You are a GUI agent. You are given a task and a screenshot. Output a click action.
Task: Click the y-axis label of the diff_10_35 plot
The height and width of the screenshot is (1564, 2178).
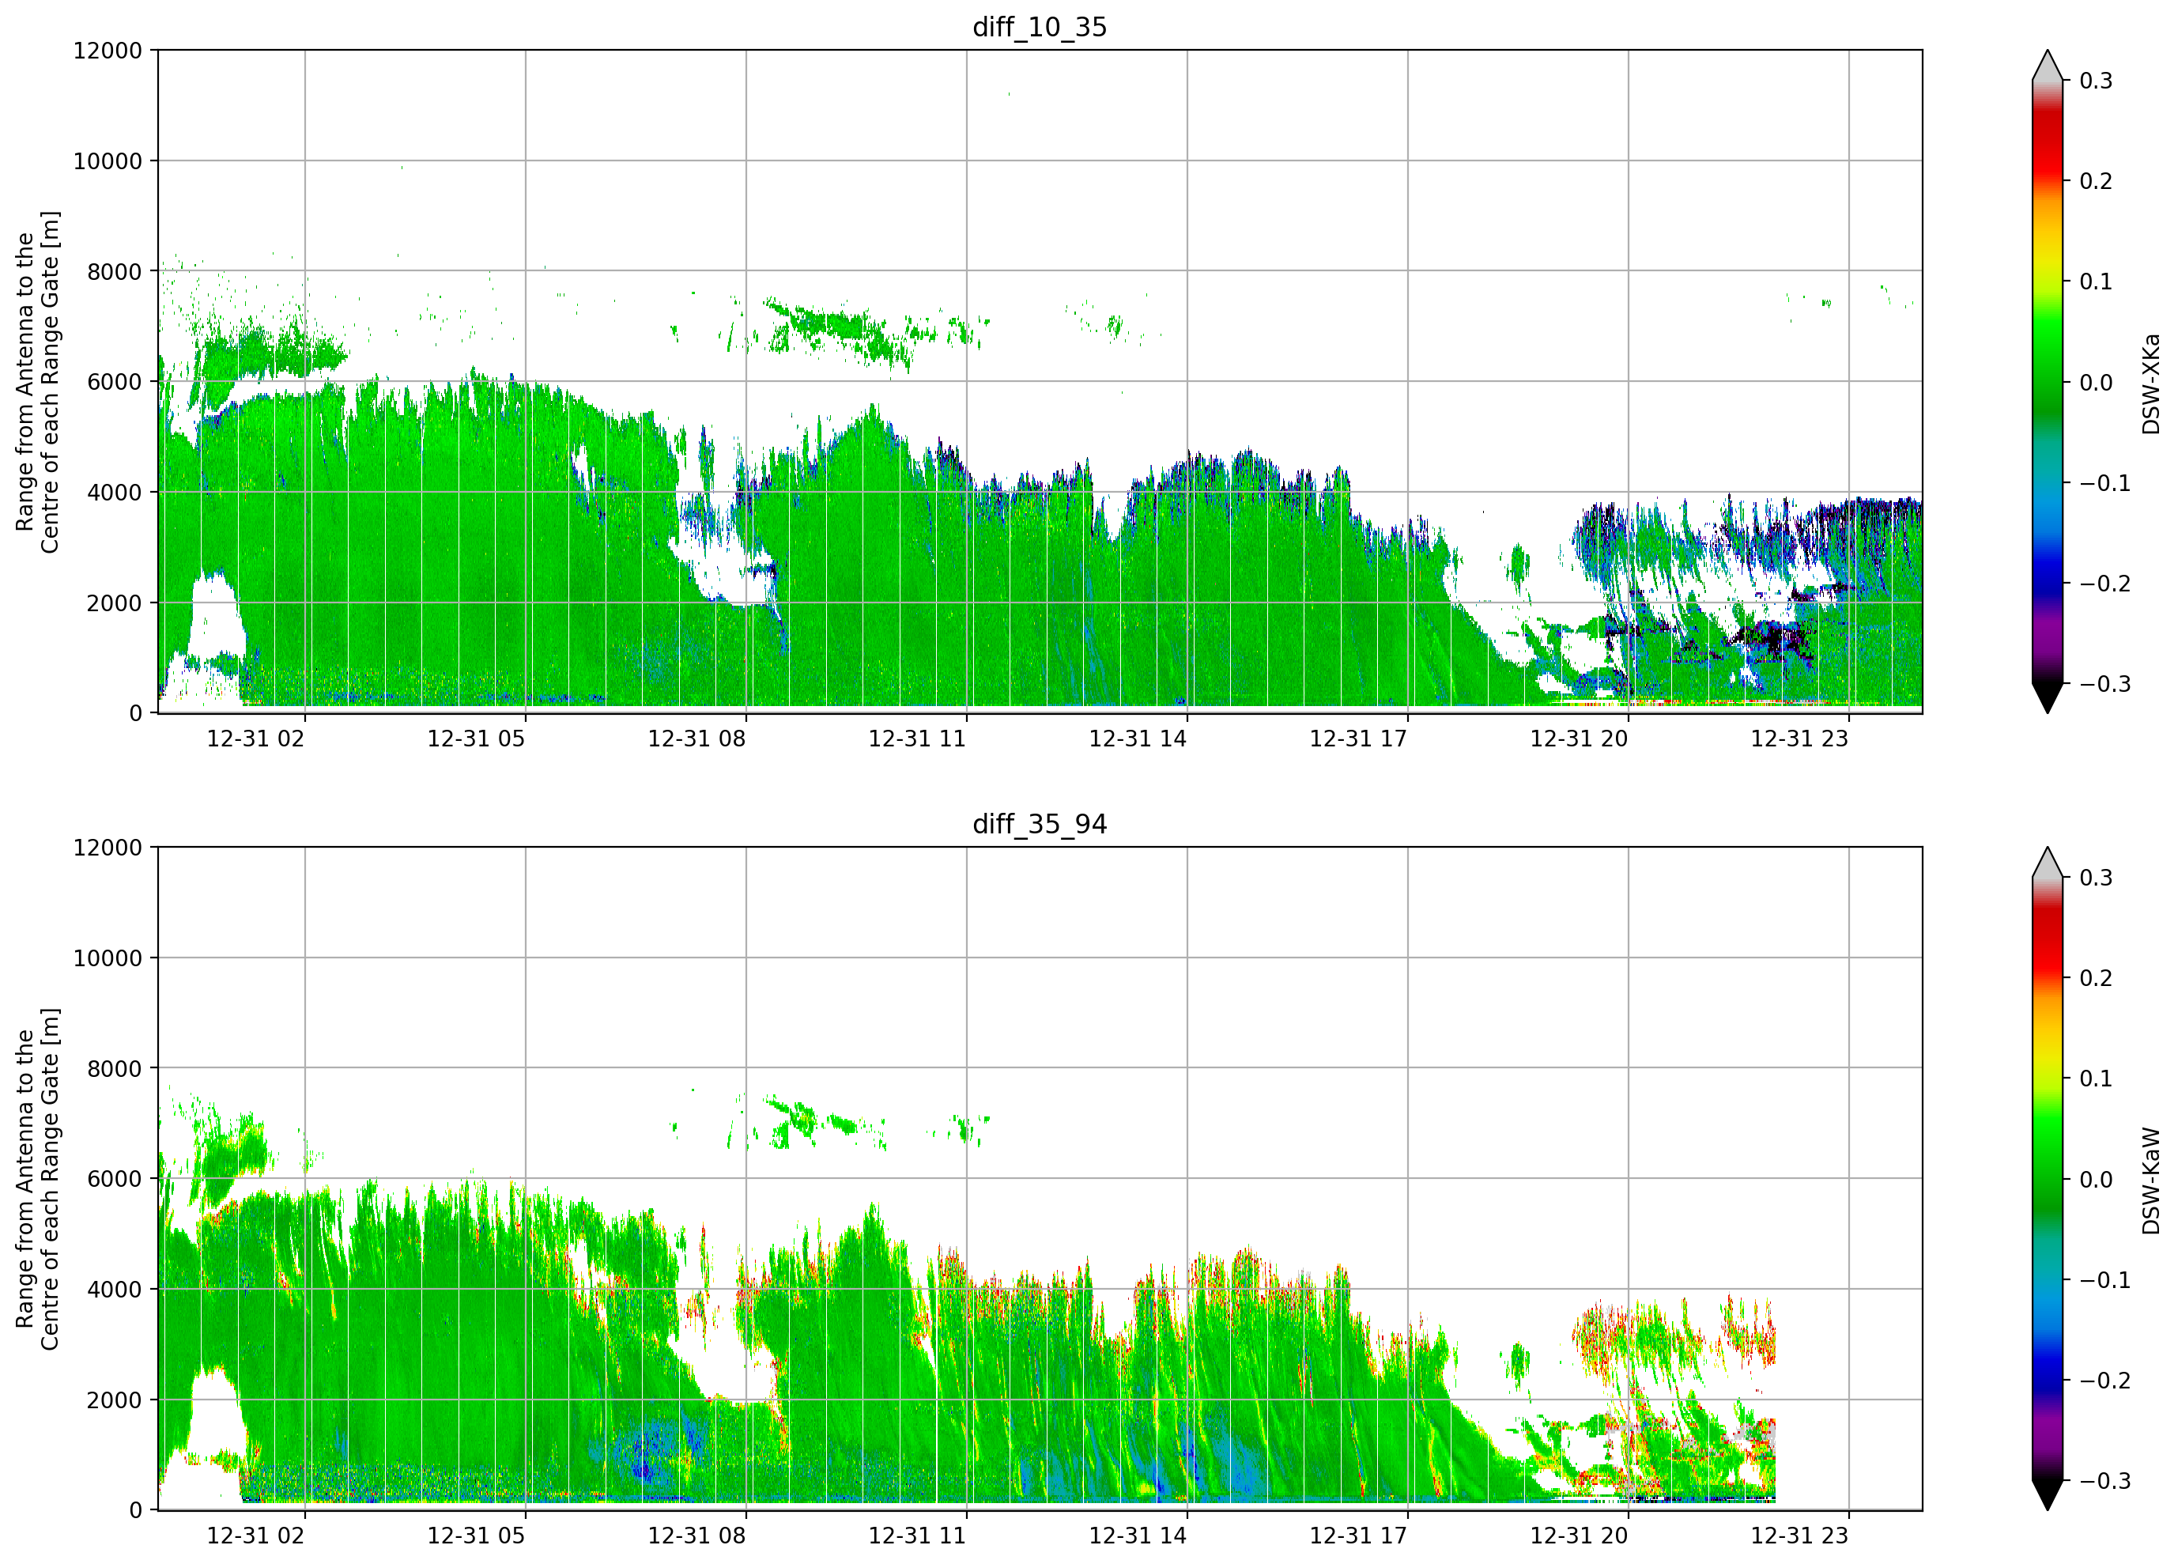pyautogui.click(x=37, y=381)
